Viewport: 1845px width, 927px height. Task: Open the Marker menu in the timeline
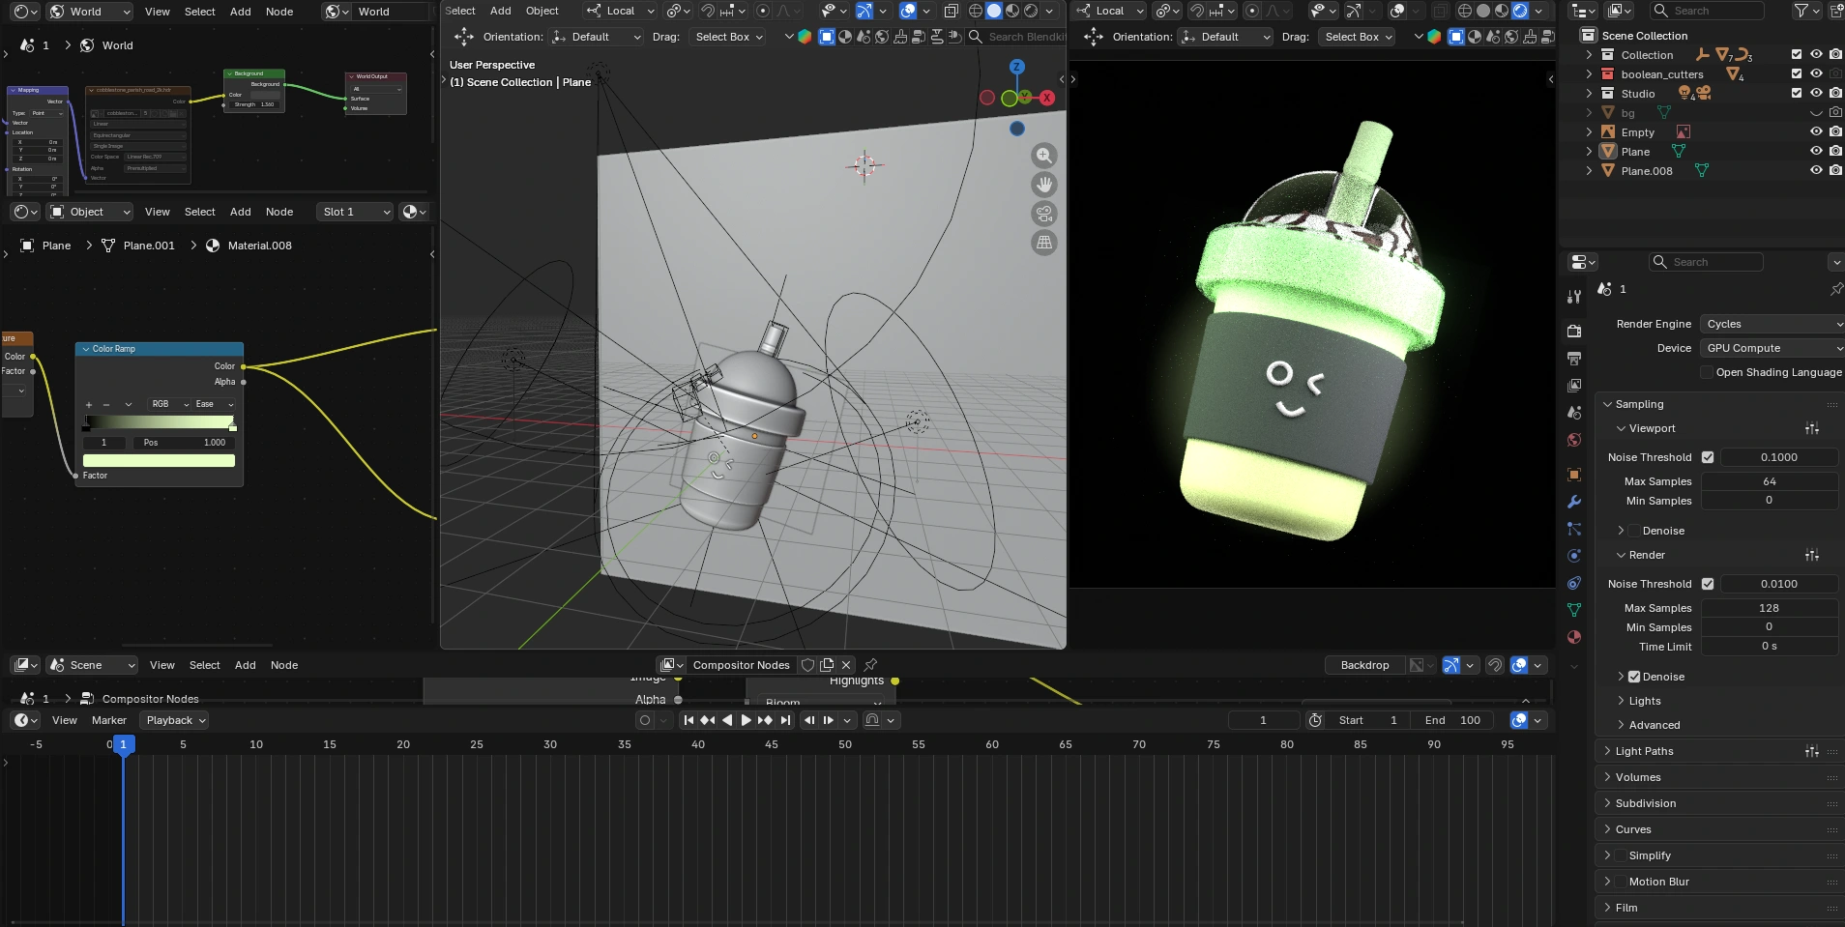(109, 720)
